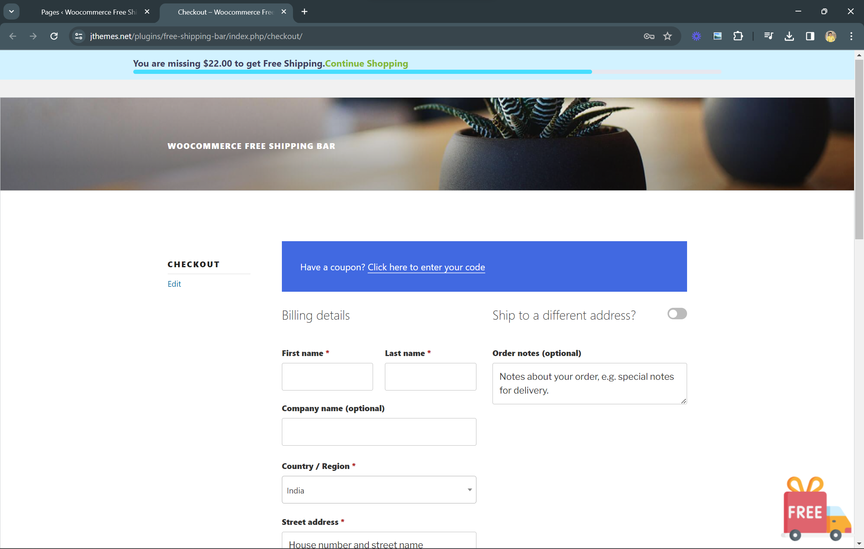Screen dimensions: 864x549
Task: Click the scrollbar up arrow
Action: [859, 55]
